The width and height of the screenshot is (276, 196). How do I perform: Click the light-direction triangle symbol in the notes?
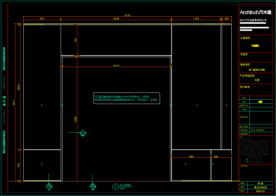click(247, 160)
